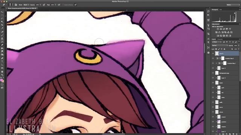Open the History panel icon
The width and height of the screenshot is (241, 135).
point(208,12)
